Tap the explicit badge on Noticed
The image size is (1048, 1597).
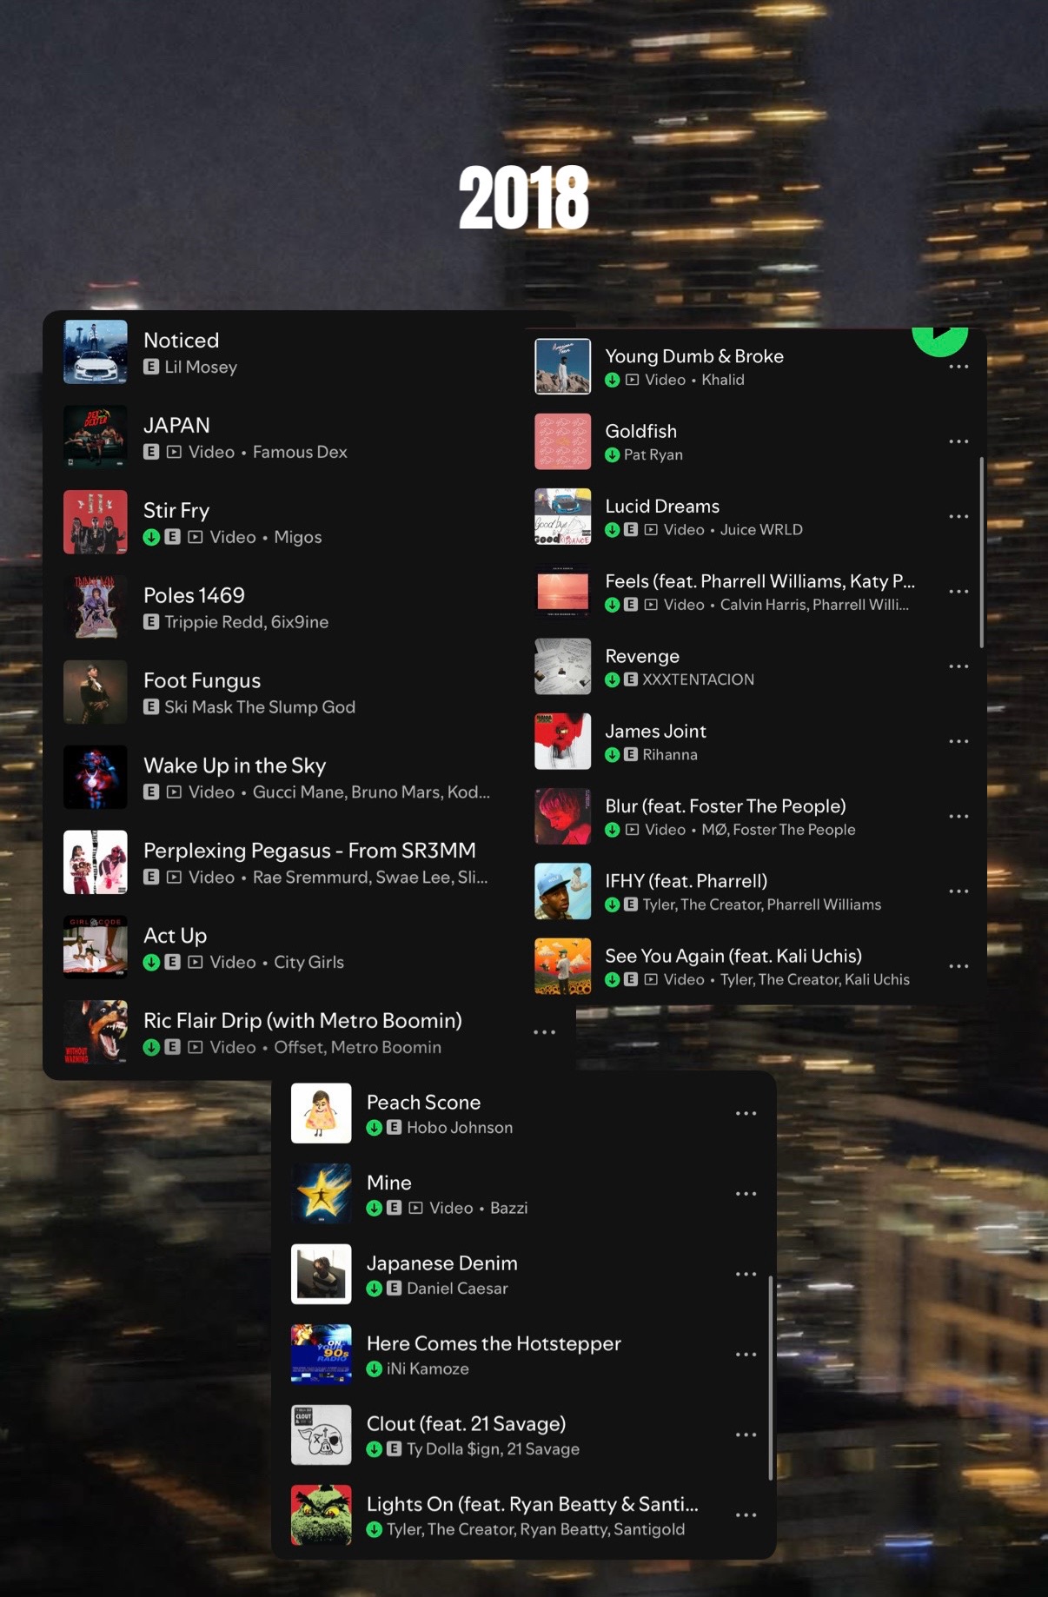coord(151,367)
